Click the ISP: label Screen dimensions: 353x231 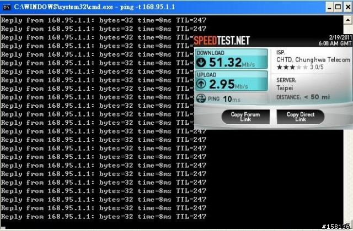point(281,53)
